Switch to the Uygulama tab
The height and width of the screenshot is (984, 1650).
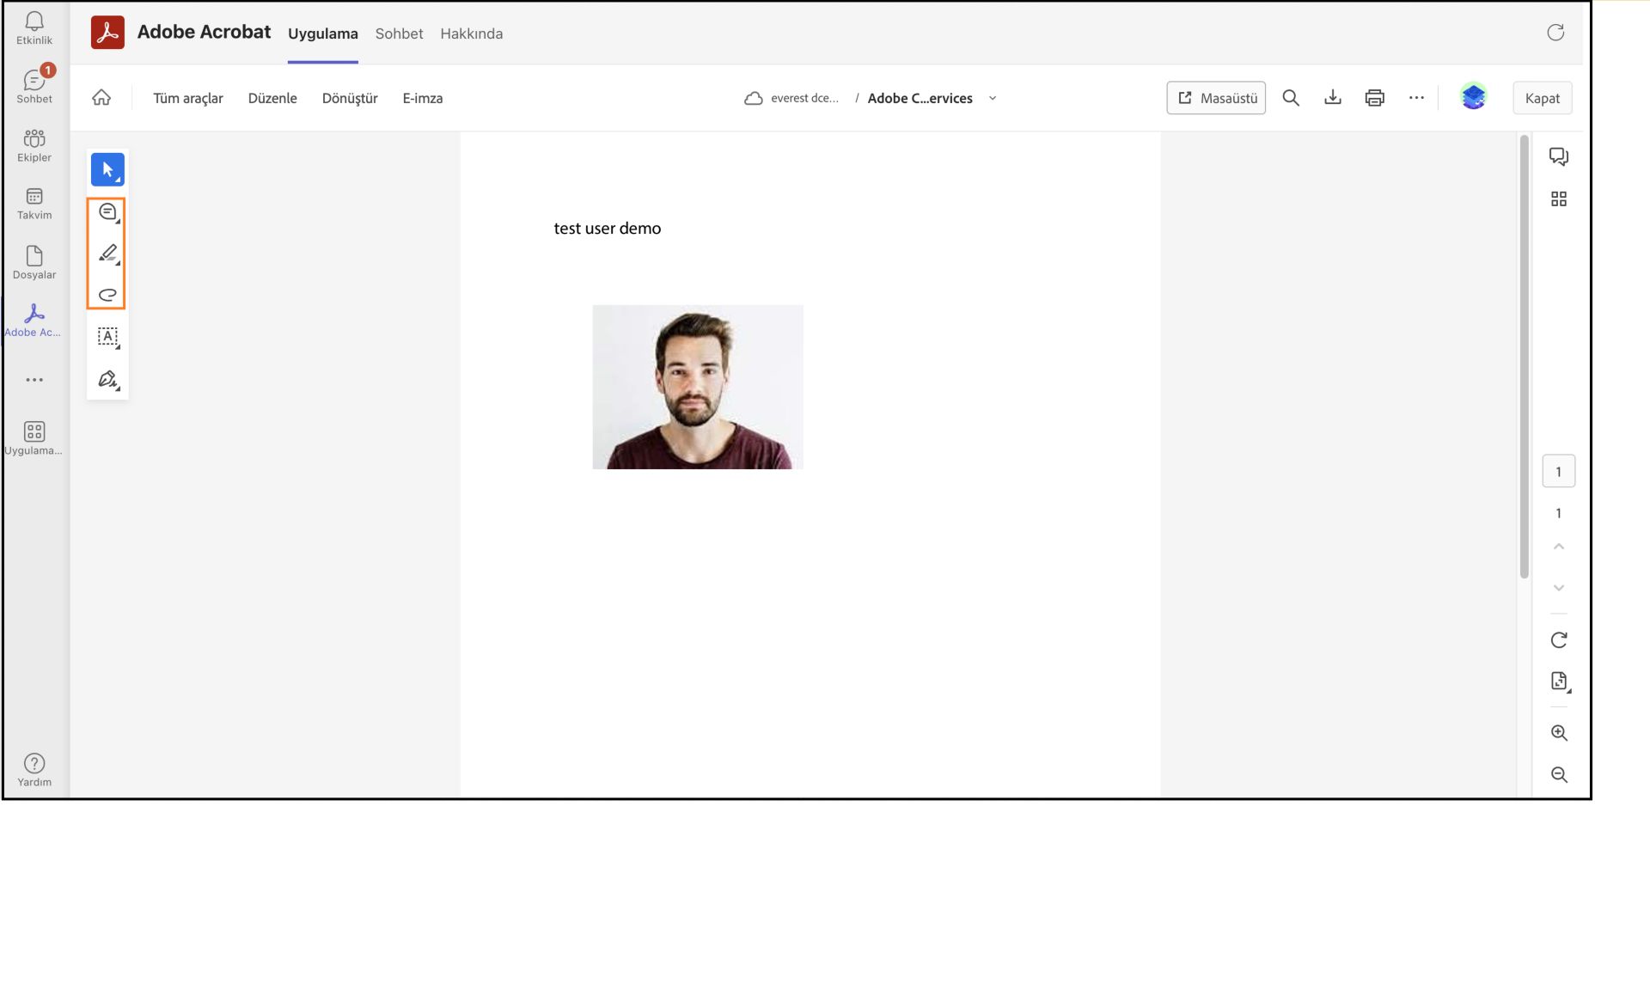323,34
